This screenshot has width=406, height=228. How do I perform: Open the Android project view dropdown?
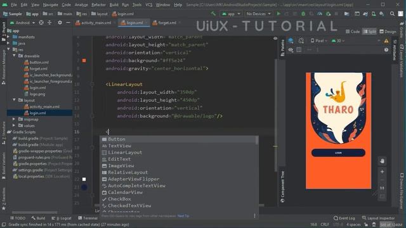pyautogui.click(x=23, y=23)
